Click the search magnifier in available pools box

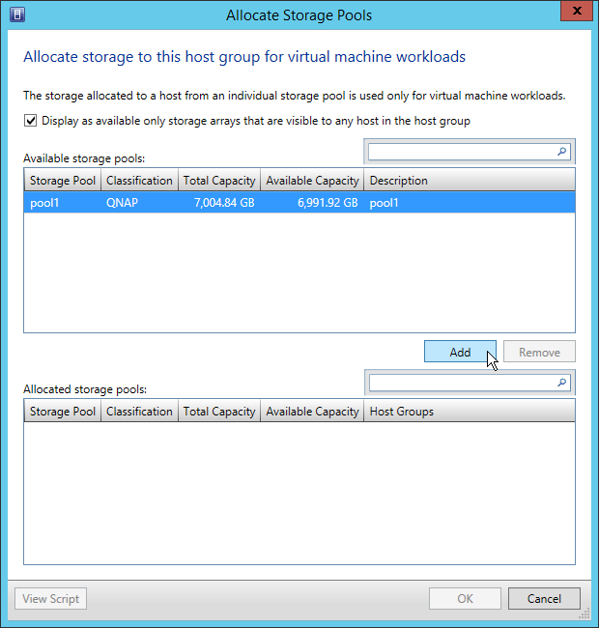562,153
